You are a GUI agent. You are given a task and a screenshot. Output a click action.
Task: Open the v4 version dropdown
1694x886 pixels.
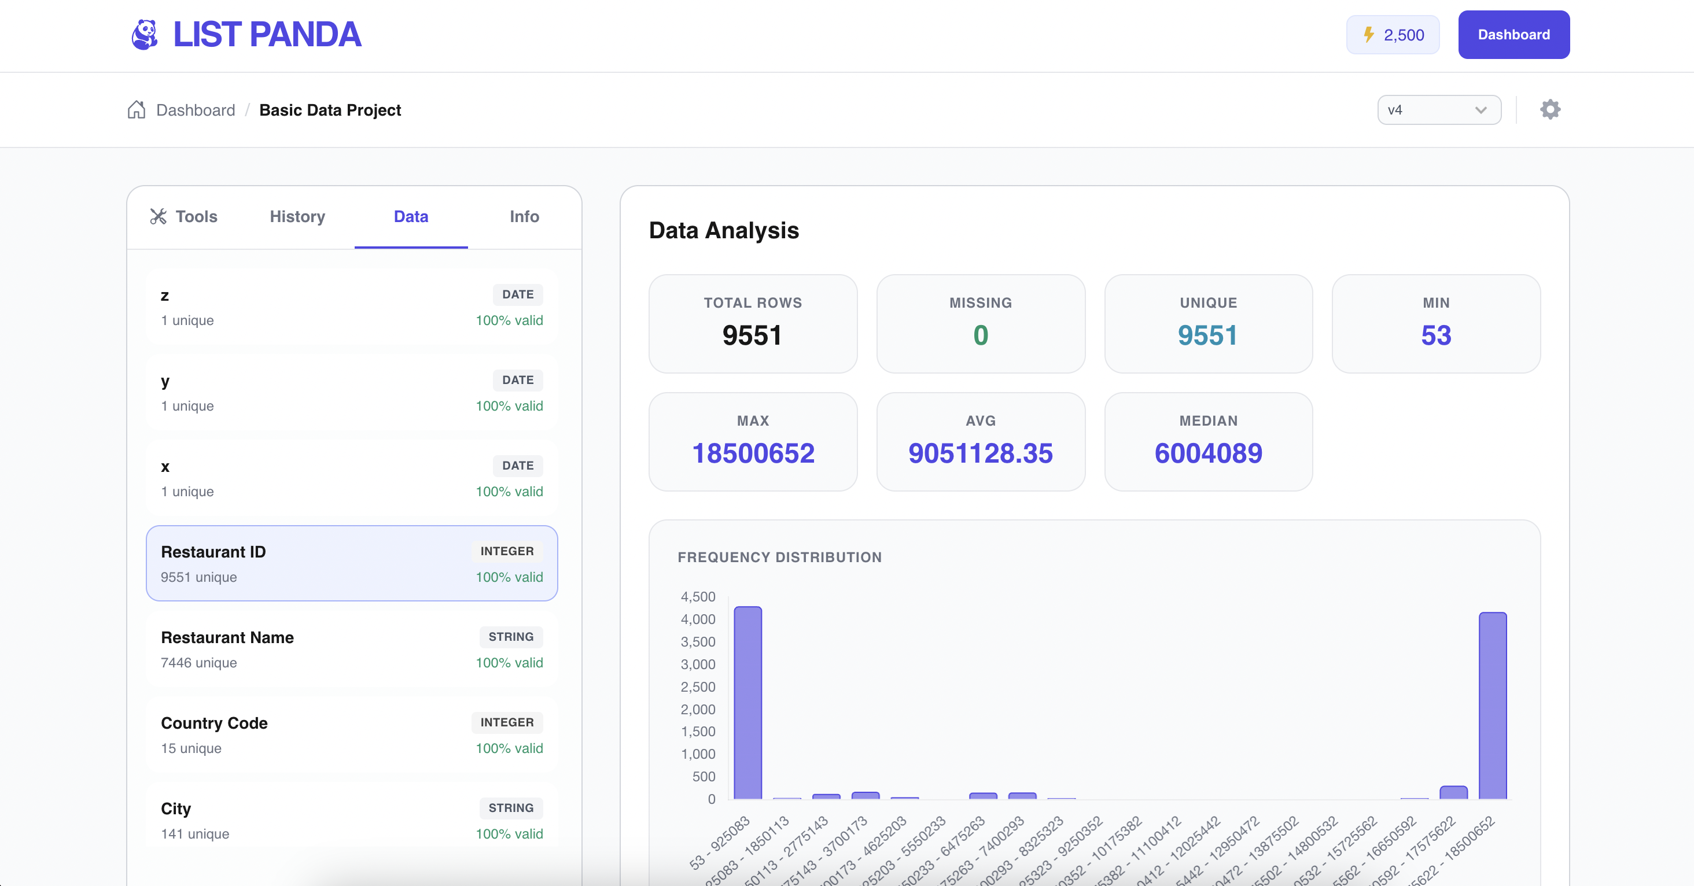coord(1438,110)
